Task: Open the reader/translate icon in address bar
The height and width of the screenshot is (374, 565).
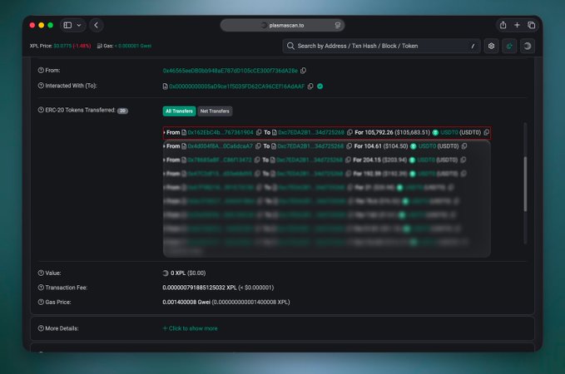Action: pyautogui.click(x=338, y=25)
